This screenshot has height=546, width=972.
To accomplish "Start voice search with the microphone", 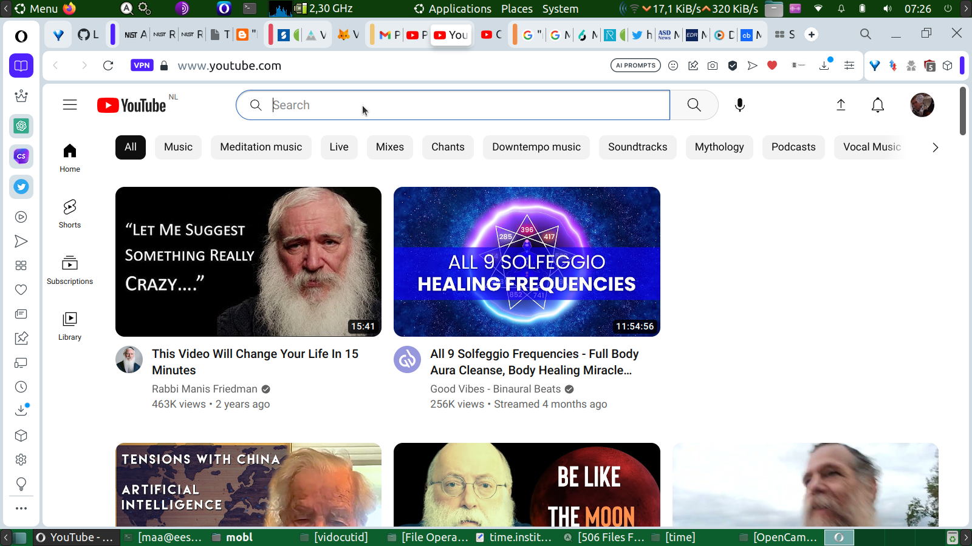I will click(x=739, y=105).
